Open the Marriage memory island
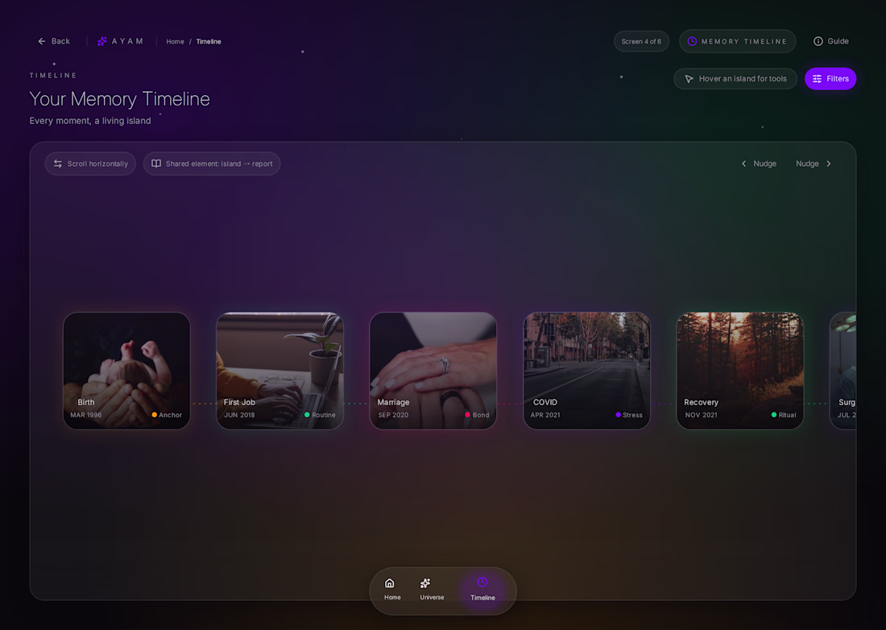Viewport: 886px width, 630px height. pyautogui.click(x=433, y=371)
